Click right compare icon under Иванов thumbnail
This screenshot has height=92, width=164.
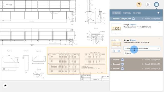pyautogui.click(x=118, y=51)
